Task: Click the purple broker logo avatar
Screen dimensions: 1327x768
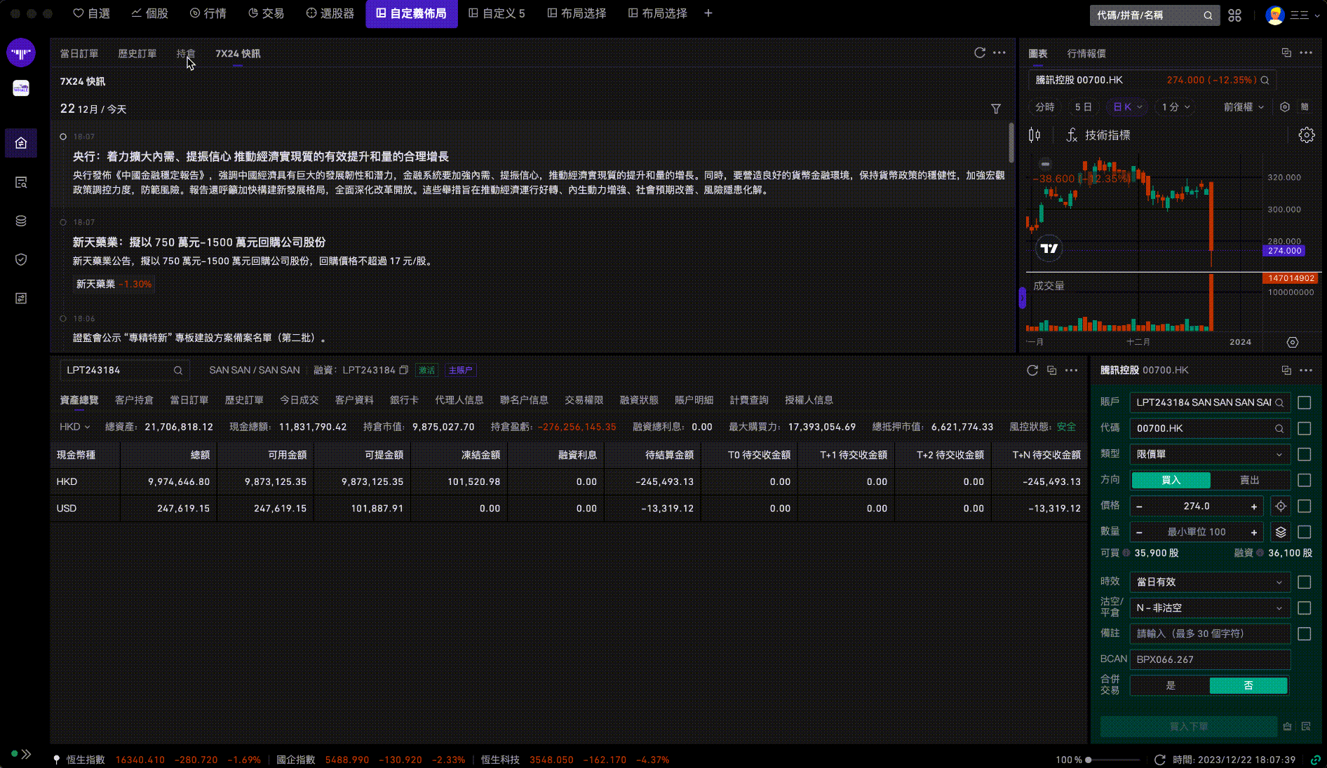Action: [x=21, y=53]
